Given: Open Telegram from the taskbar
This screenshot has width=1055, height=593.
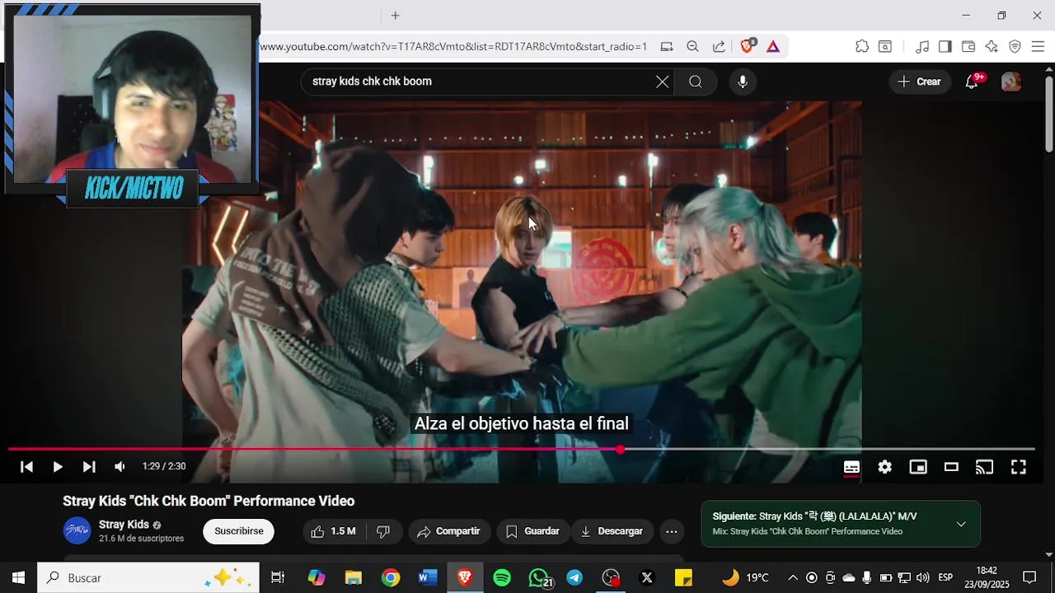Looking at the screenshot, I should pyautogui.click(x=574, y=577).
